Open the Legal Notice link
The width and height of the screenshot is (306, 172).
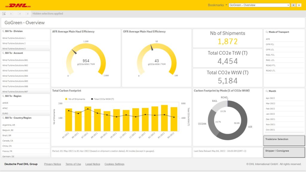pyautogui.click(x=93, y=164)
